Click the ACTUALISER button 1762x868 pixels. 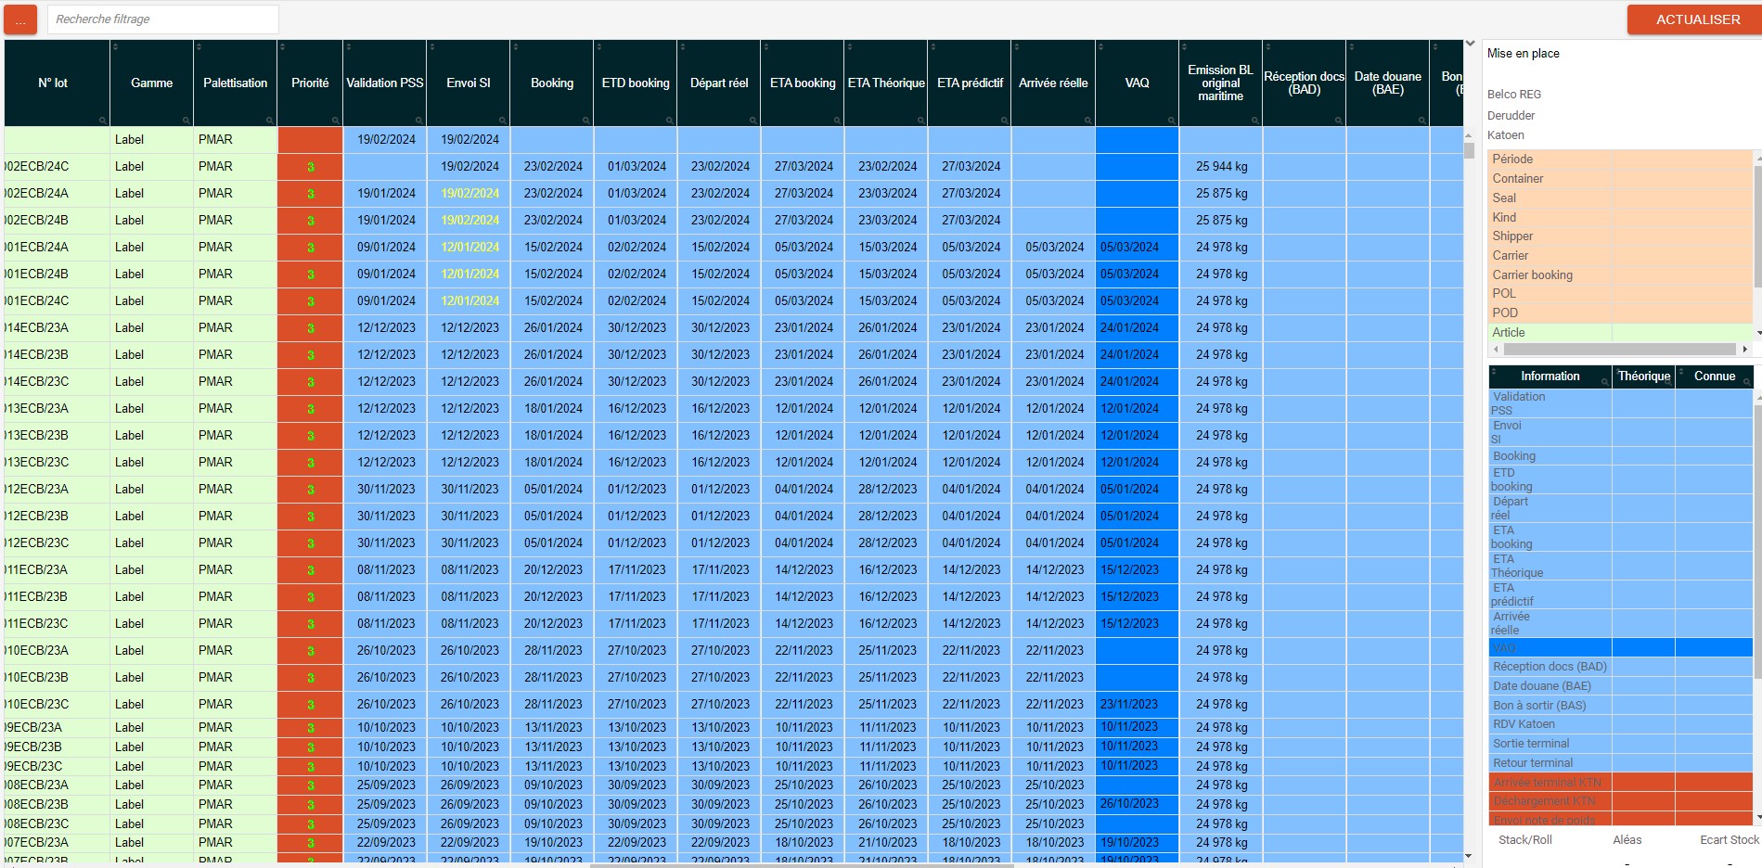pyautogui.click(x=1697, y=19)
